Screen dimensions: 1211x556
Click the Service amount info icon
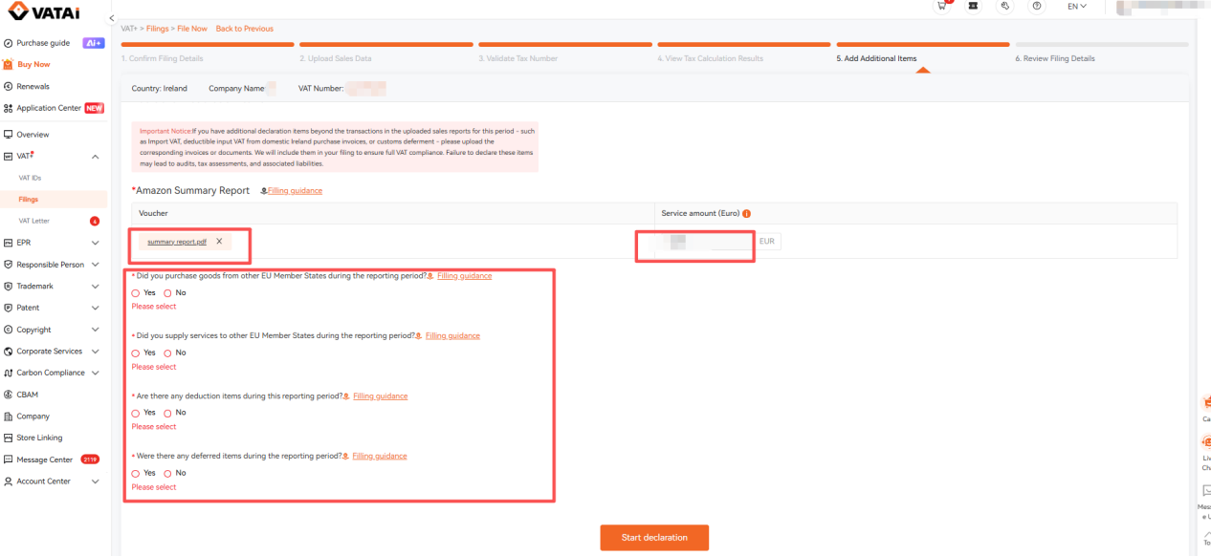pos(746,214)
